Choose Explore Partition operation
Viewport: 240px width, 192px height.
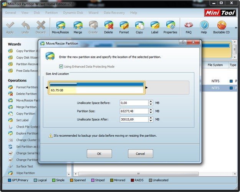click(x=23, y=133)
